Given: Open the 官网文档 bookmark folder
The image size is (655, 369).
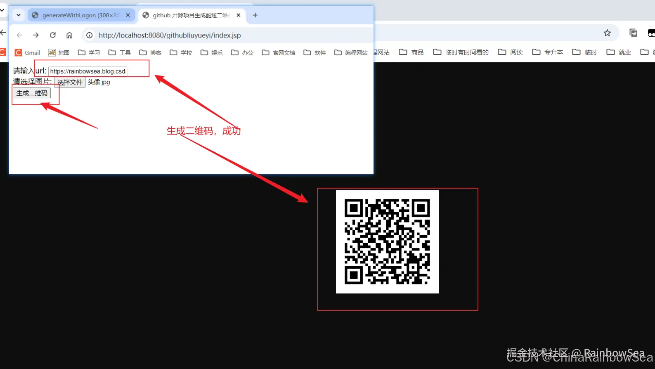Looking at the screenshot, I should tap(279, 52).
